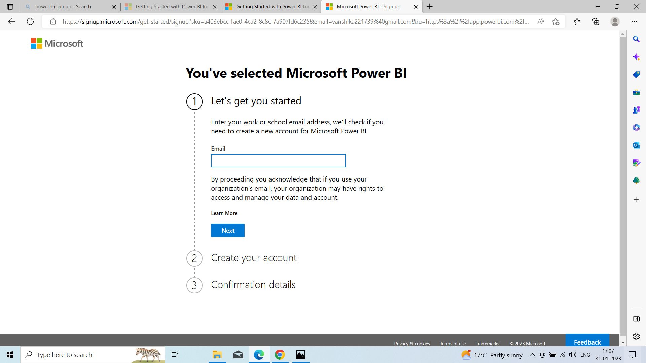Click the address bar URL
This screenshot has width=646, height=363.
[x=295, y=22]
